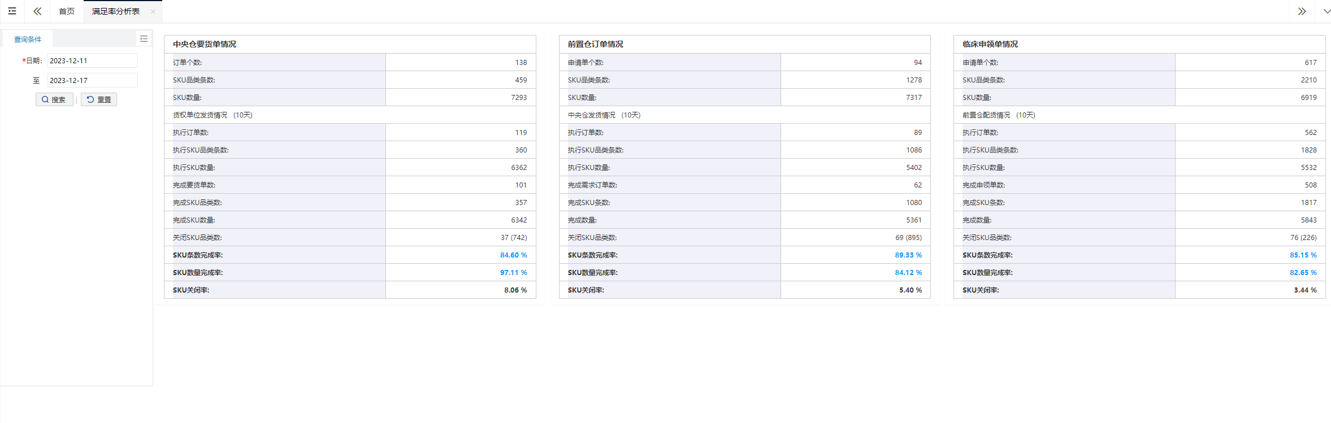
Task: Click the 搜索 search button
Action: pyautogui.click(x=54, y=99)
